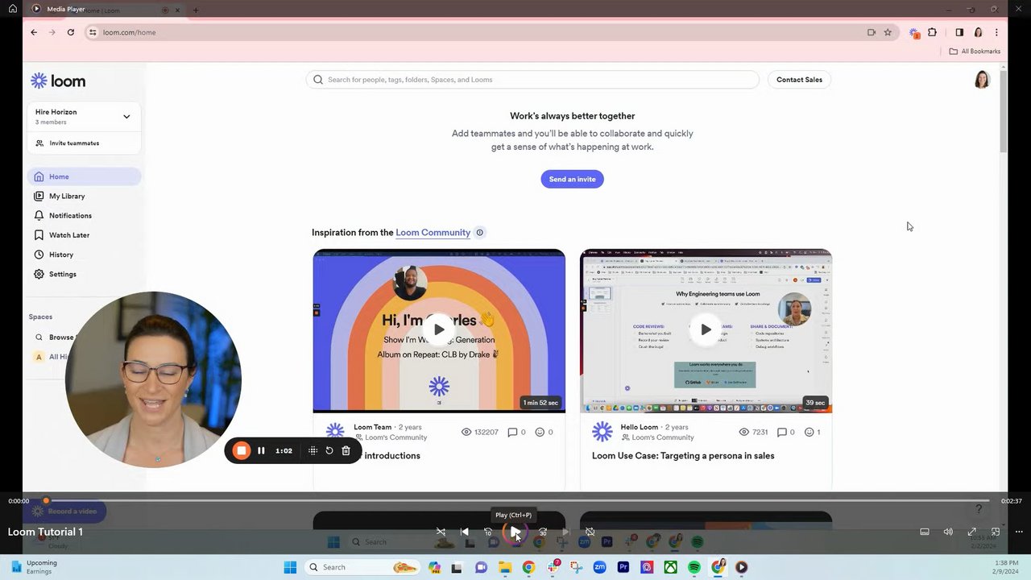Restart the Loom recording

coord(329,450)
